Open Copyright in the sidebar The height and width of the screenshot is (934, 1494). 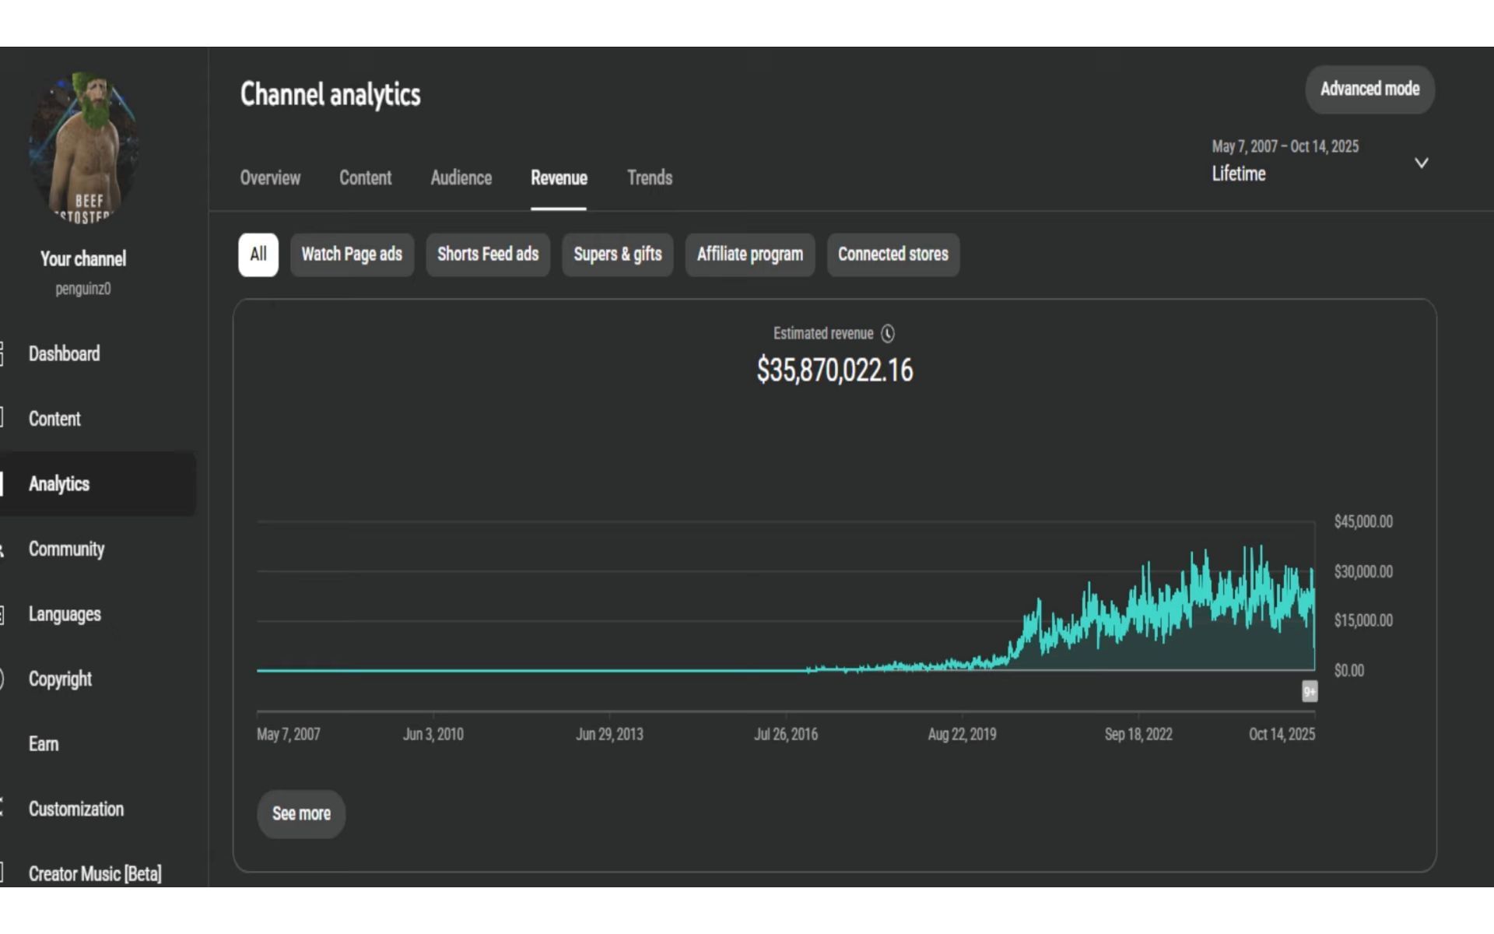[x=60, y=679]
